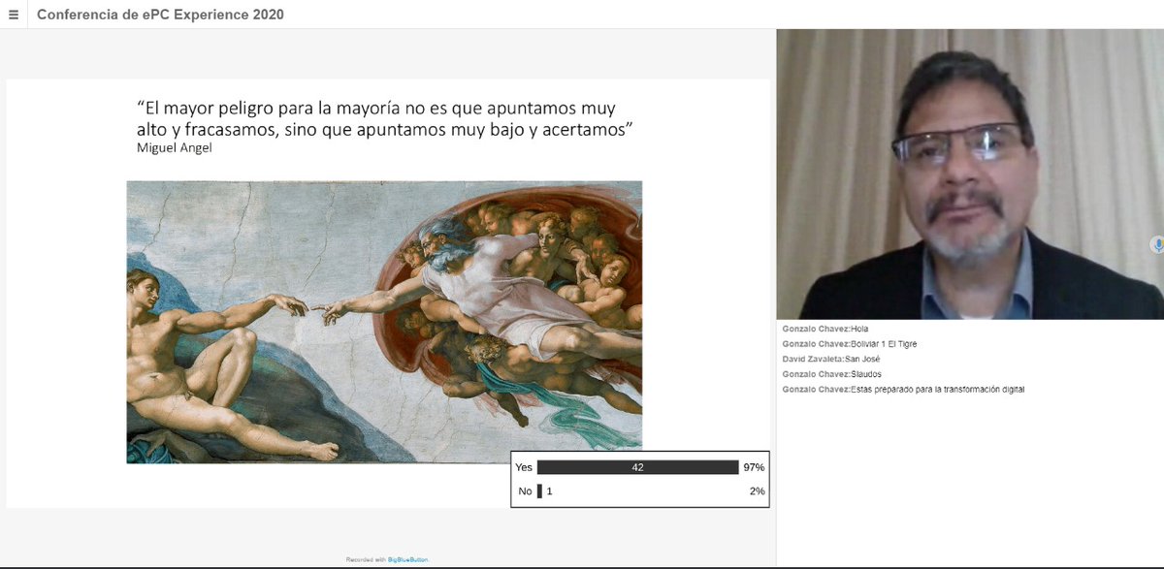Click the presenter webcam video
This screenshot has height=569, width=1164.
click(970, 174)
